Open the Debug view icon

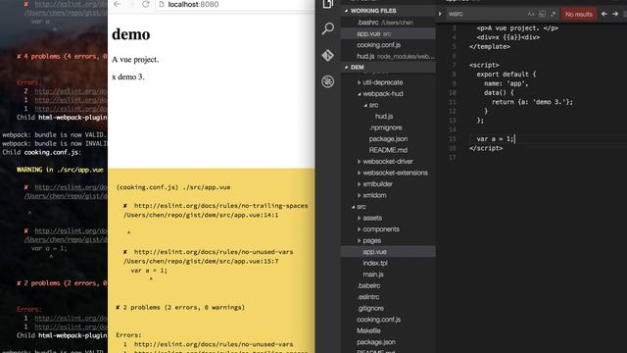tap(328, 81)
